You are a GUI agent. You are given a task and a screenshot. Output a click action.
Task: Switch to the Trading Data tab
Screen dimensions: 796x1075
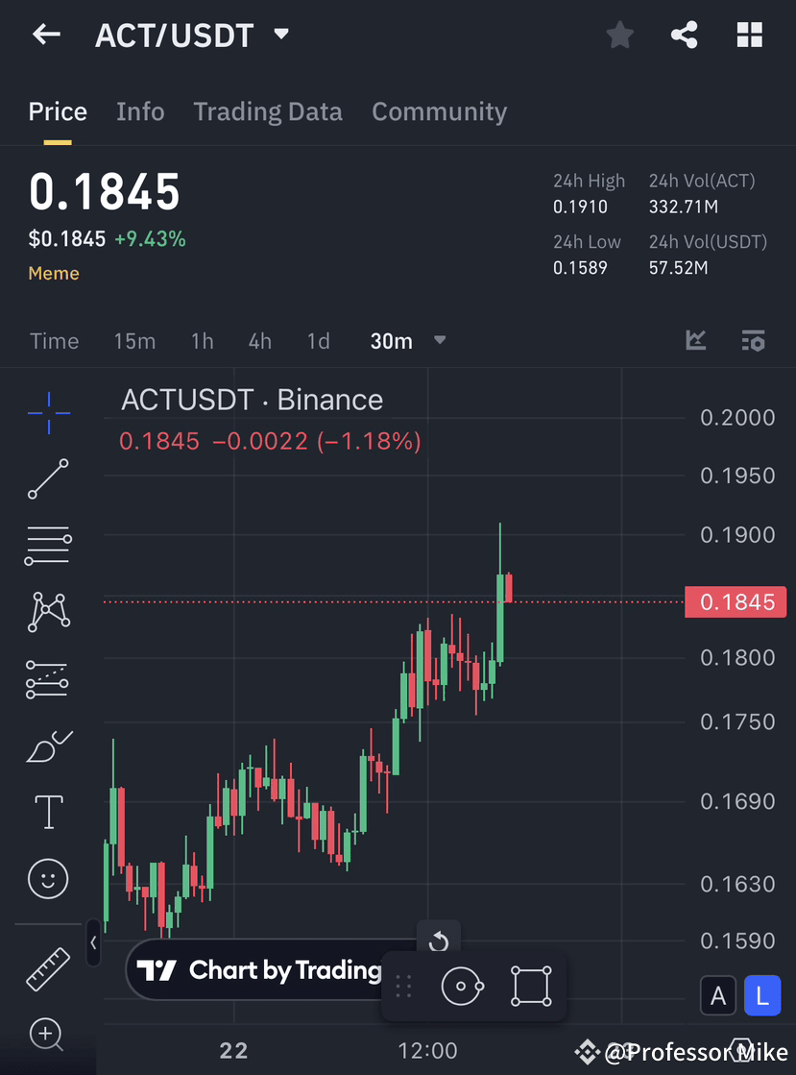(268, 111)
